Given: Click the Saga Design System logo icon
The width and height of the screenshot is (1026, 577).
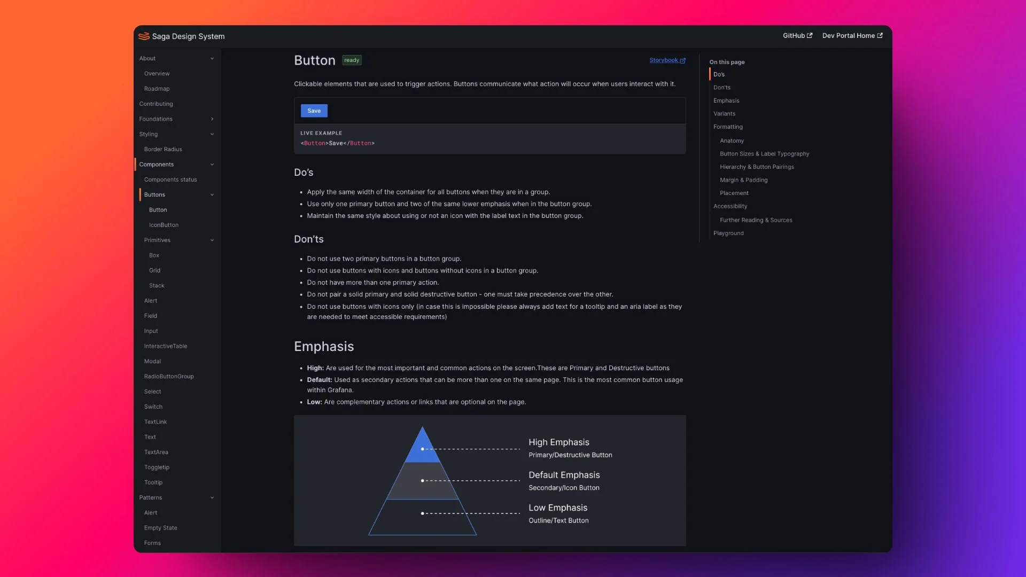Looking at the screenshot, I should pos(144,36).
